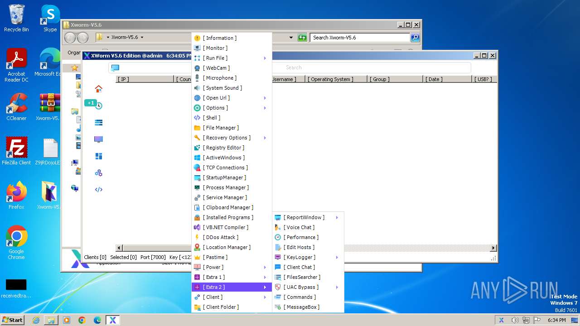Expand the Client submenu arrow

tap(265, 297)
